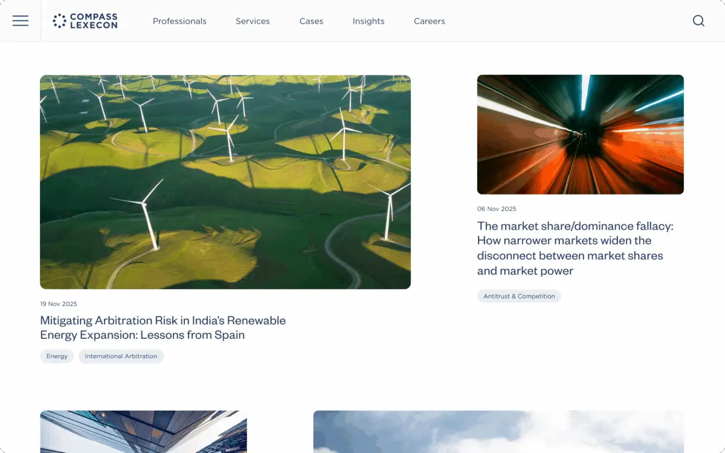
Task: Open the Professionals menu item
Action: (x=179, y=21)
